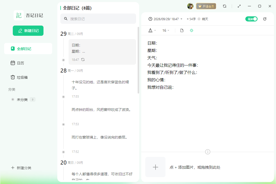
Task: Toggle the 阅读 reading mode switch
Action: pyautogui.click(x=251, y=19)
